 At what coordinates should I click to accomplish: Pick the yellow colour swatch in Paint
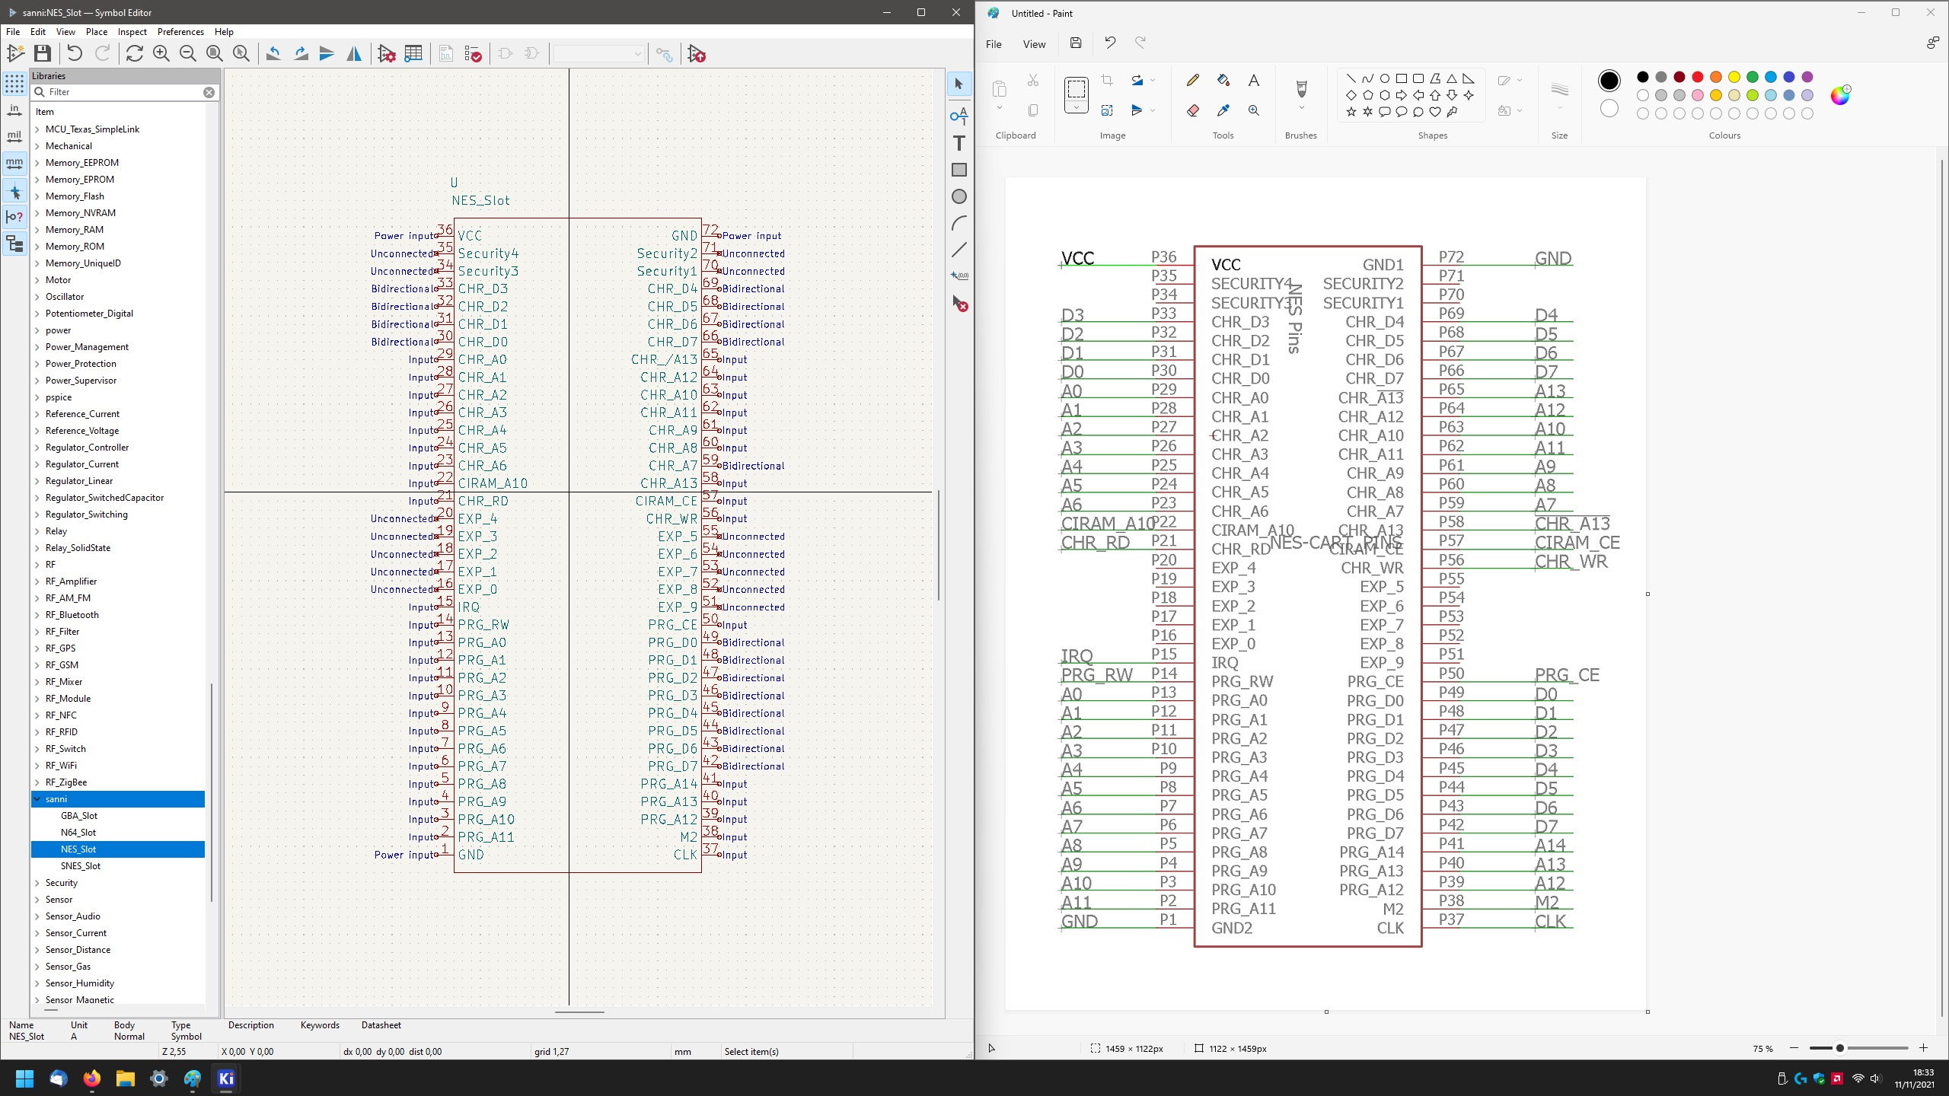point(1734,77)
